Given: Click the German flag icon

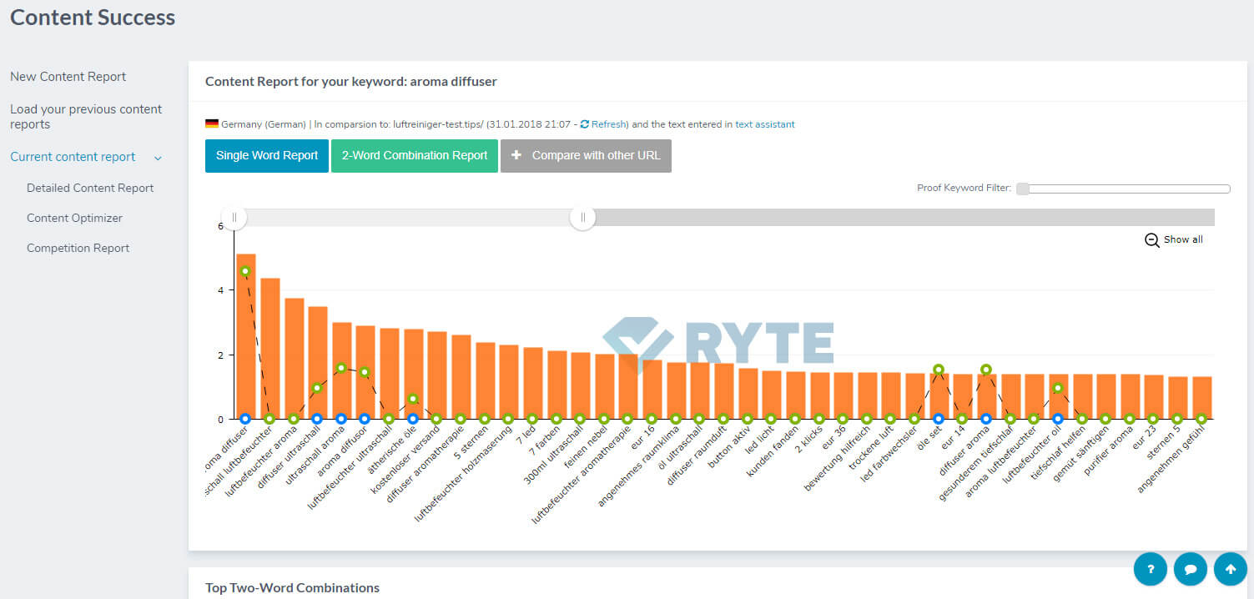Looking at the screenshot, I should (x=212, y=124).
